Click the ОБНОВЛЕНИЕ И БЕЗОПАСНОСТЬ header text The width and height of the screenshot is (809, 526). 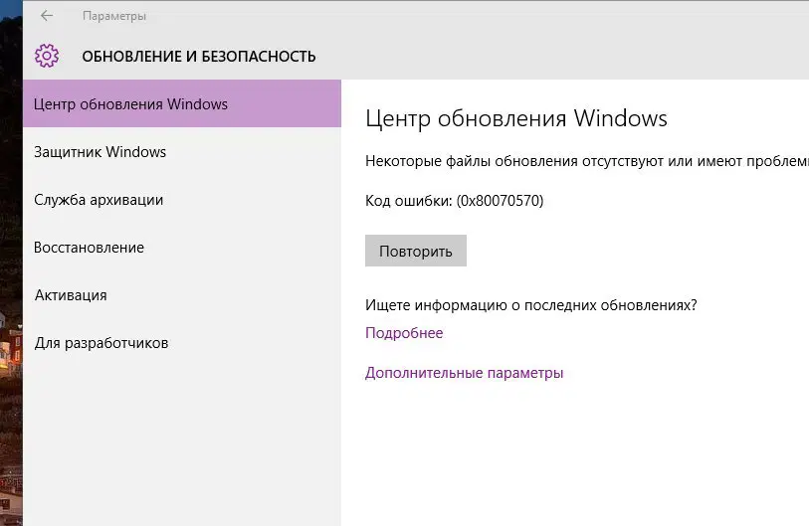(199, 57)
